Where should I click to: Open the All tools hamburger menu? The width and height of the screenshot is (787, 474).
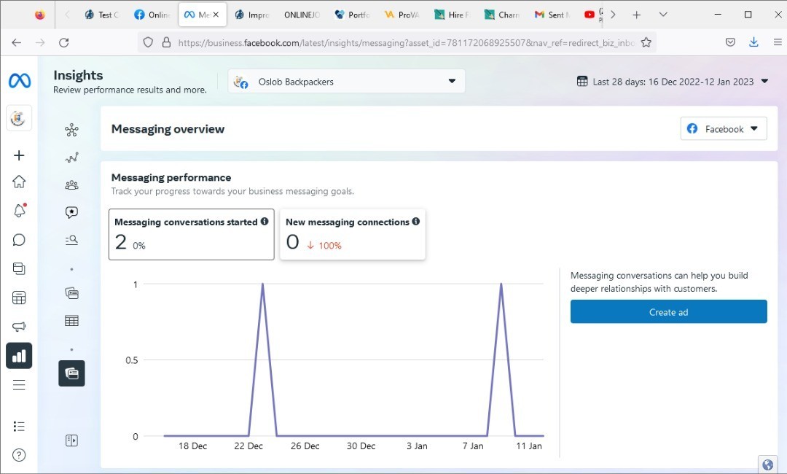(x=20, y=385)
